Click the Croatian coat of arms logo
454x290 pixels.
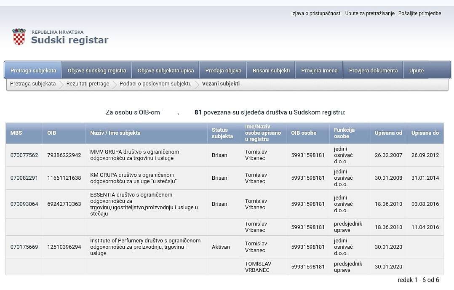19,37
